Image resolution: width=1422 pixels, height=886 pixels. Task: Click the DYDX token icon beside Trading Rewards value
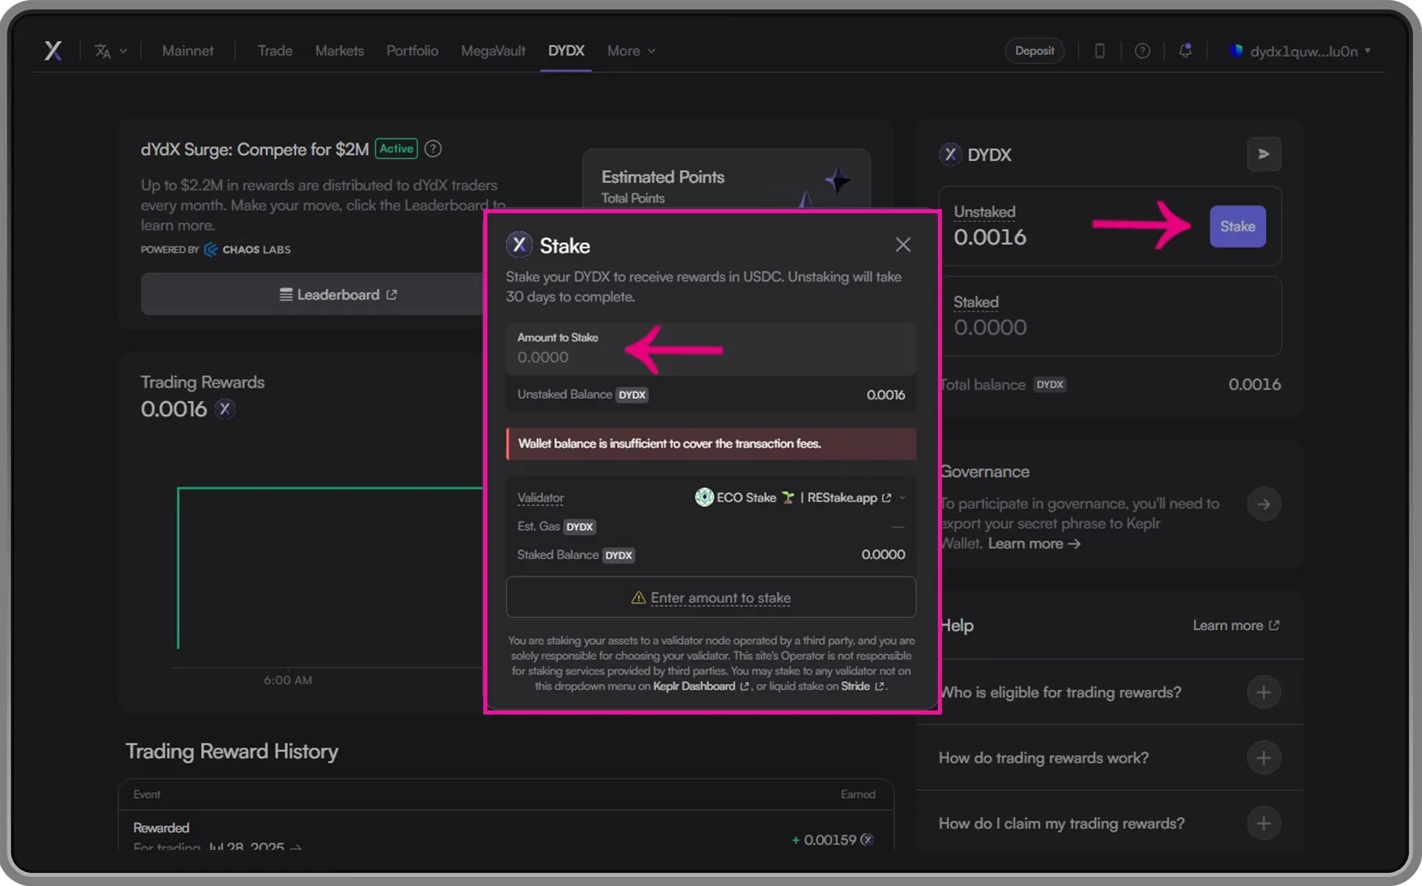(225, 409)
